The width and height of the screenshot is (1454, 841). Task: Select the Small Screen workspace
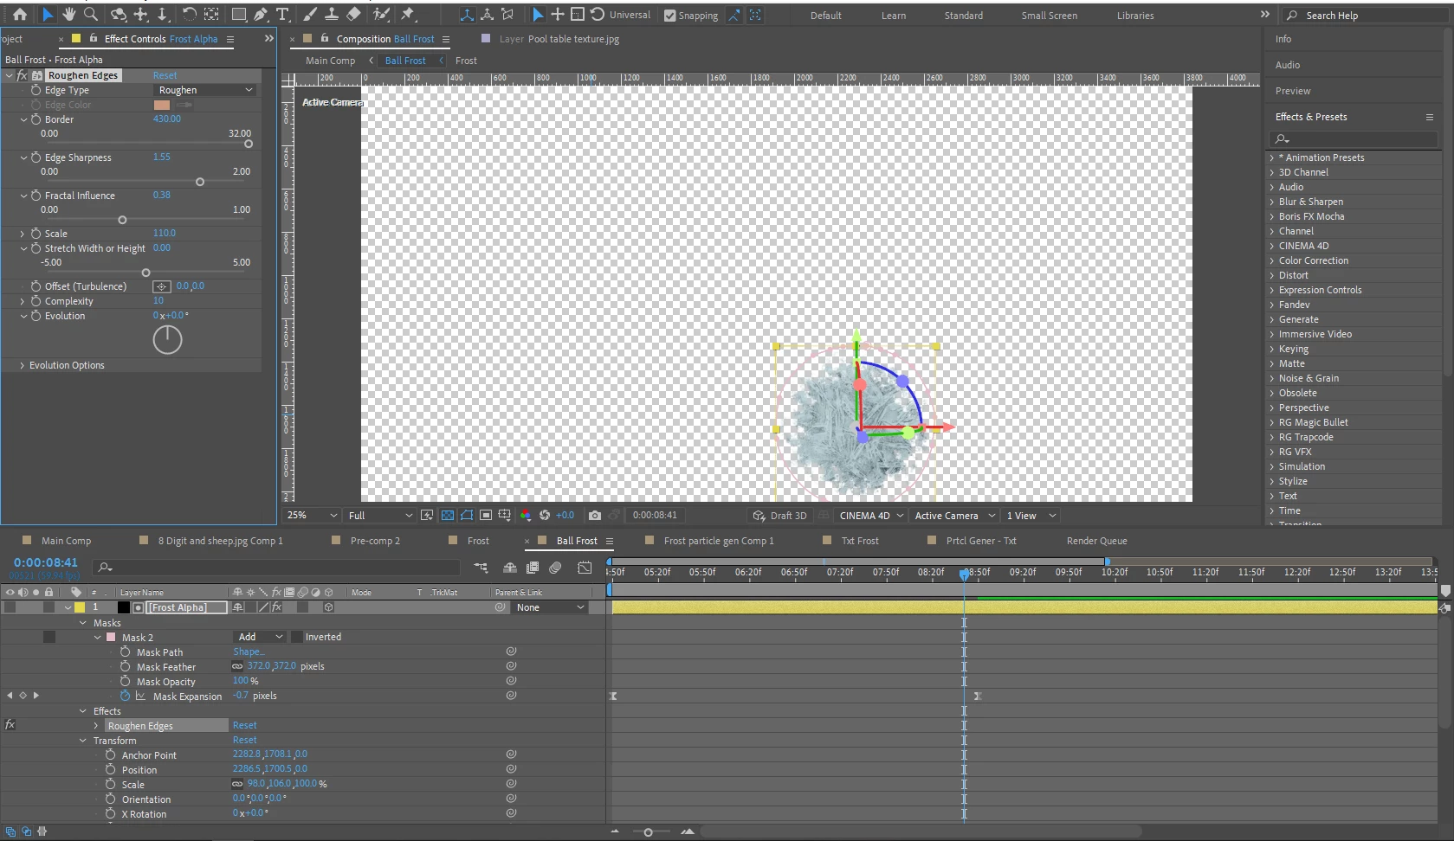click(1049, 16)
